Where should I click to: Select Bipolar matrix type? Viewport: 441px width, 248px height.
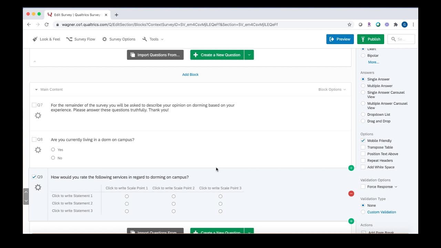(x=363, y=55)
